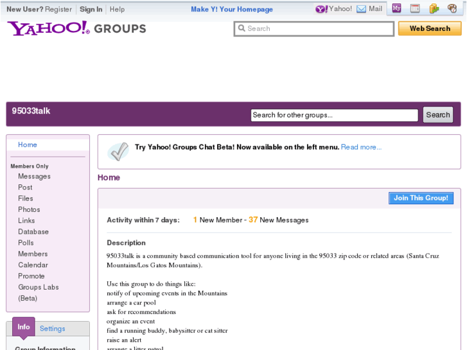Click the Mail envelope icon
Screen dimensions: 467x350
(x=361, y=9)
